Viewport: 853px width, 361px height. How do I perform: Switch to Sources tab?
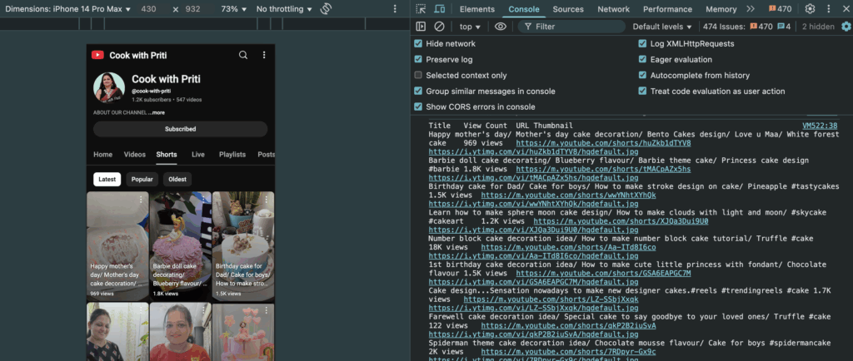pyautogui.click(x=568, y=8)
